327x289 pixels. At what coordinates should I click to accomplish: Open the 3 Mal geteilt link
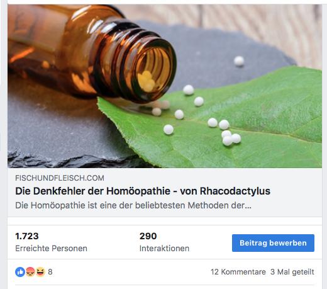coord(292,272)
